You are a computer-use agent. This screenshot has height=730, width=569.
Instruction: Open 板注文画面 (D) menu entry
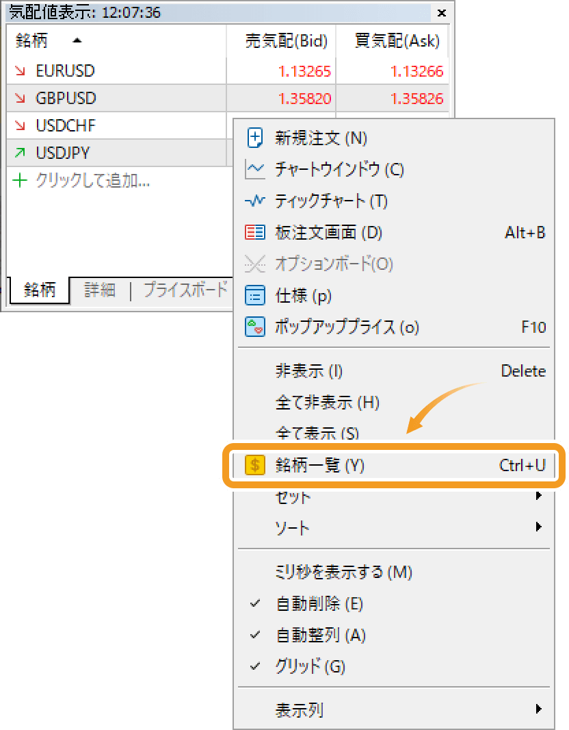(394, 232)
